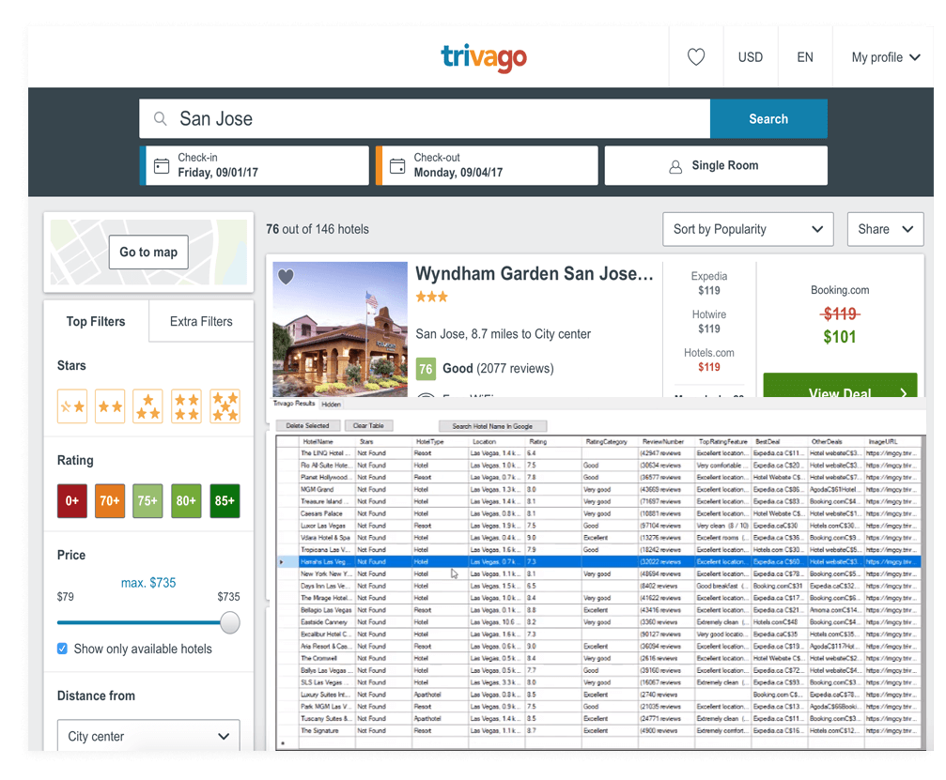Select the 70+ rating filter
The width and height of the screenshot is (946, 780).
pyautogui.click(x=110, y=501)
